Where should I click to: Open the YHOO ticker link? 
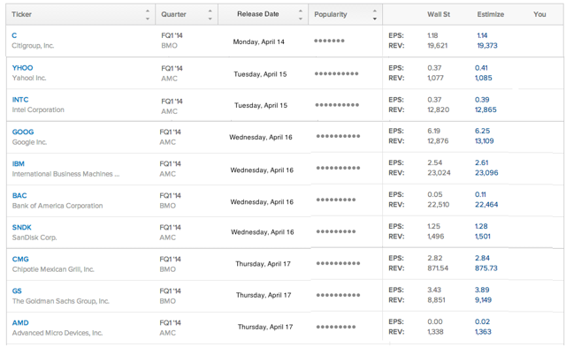(x=22, y=68)
